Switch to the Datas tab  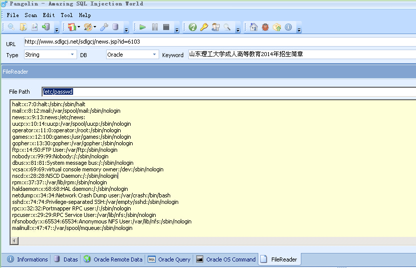click(66, 259)
